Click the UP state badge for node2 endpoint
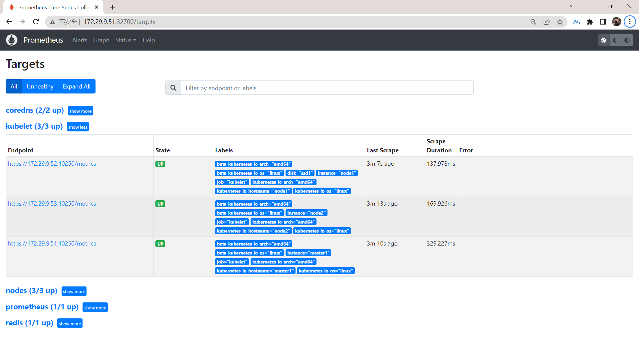Image resolution: width=639 pixels, height=341 pixels. click(x=160, y=204)
